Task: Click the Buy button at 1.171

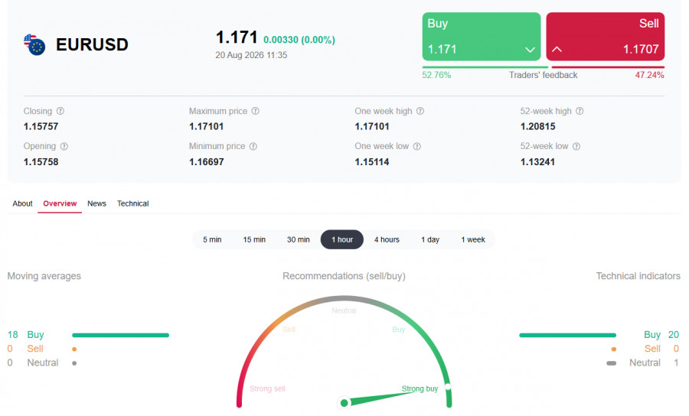Action: point(482,37)
